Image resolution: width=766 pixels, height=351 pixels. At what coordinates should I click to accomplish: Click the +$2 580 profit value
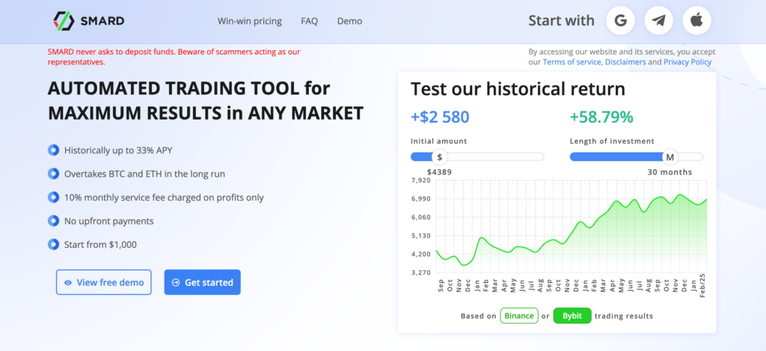pos(440,117)
